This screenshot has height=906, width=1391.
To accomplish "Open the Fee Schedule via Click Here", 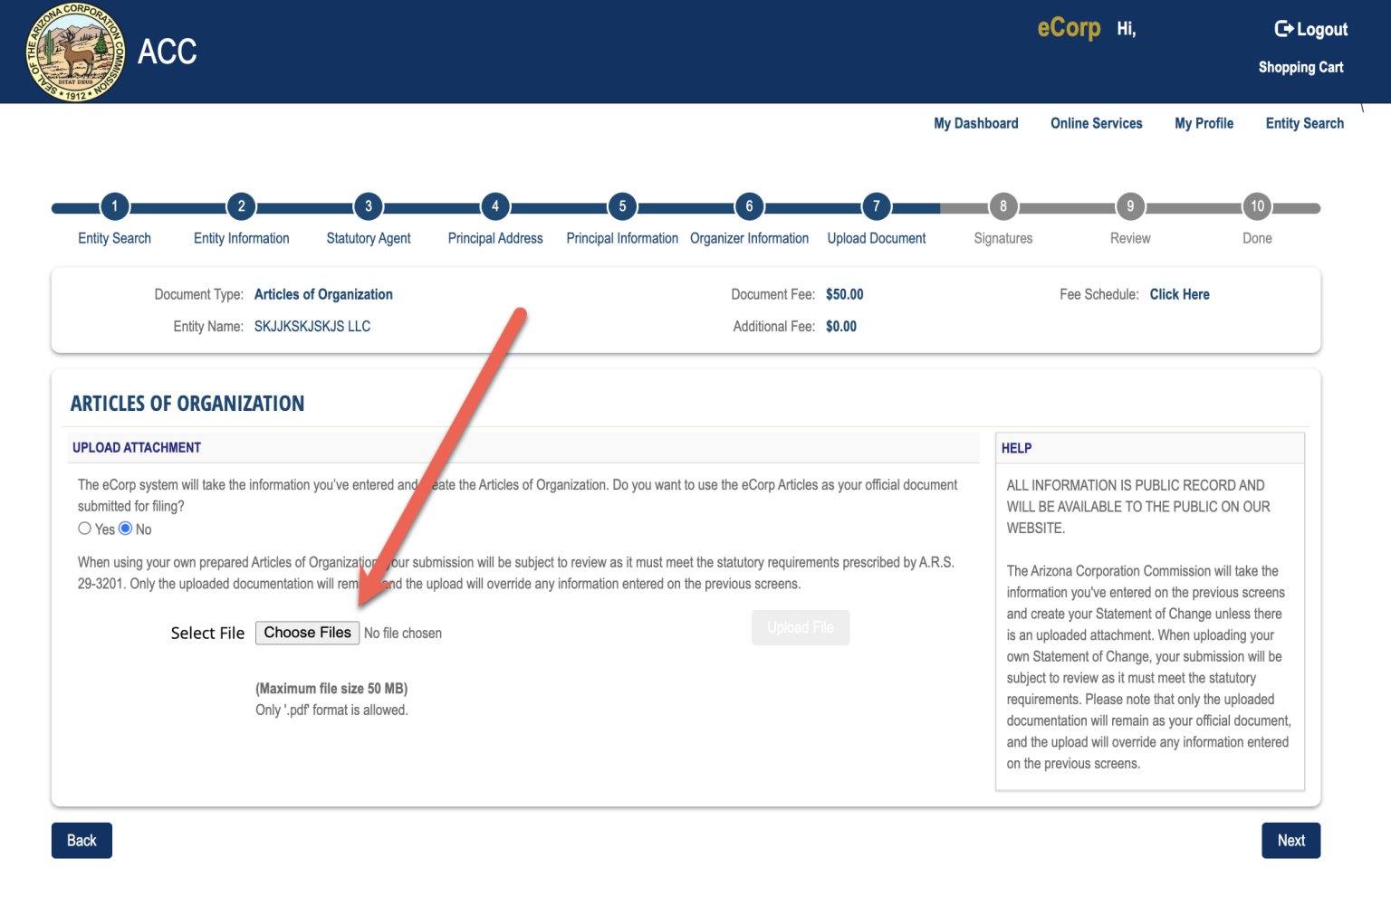I will 1179,294.
